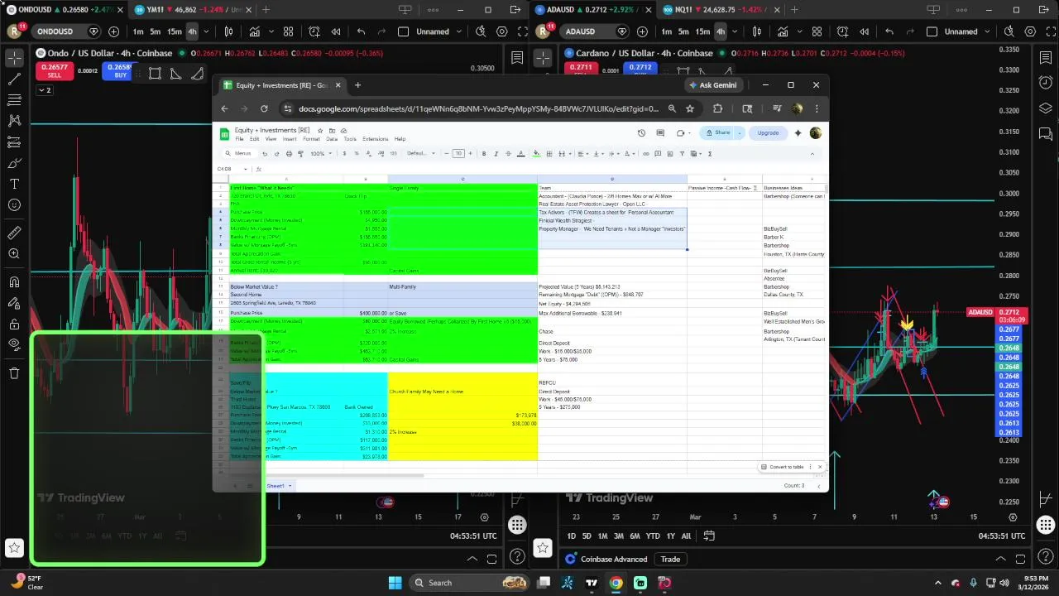Image resolution: width=1059 pixels, height=596 pixels.
Task: Click the trash remove-objects icon in ONDOUSD chart
Action: coord(14,373)
